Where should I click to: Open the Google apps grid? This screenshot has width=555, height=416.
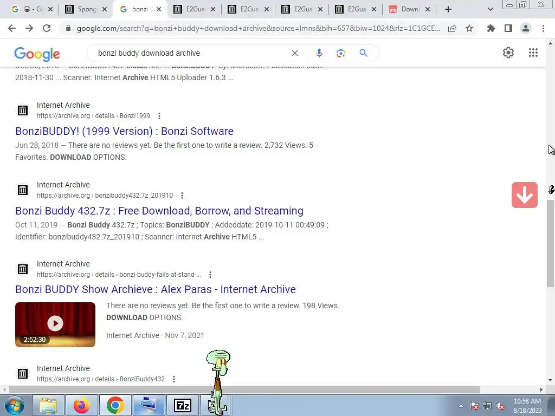click(533, 53)
